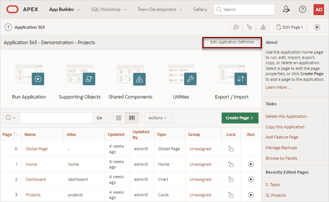Screen dimensions: 329x202
Task: Click the up arrow beside Application 363
Action: (x=8, y=27)
